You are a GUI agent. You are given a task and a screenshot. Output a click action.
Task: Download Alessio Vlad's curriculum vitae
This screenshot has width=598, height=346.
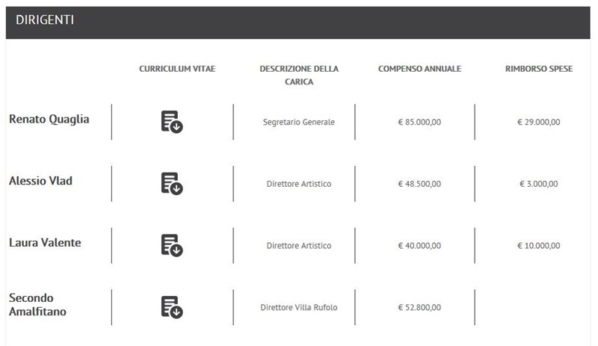(172, 184)
